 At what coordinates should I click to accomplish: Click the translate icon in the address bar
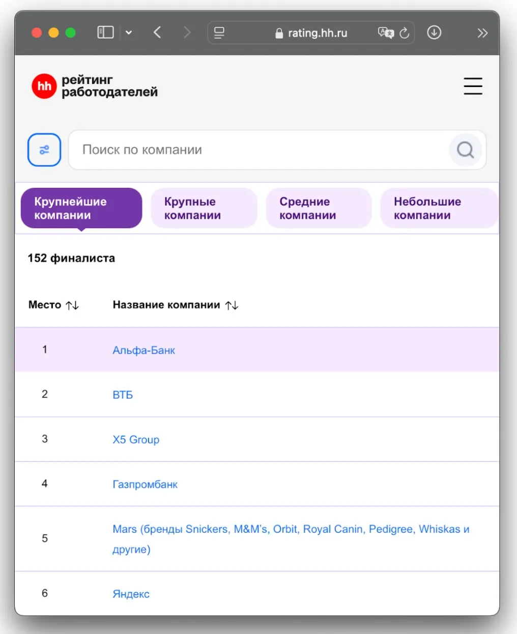point(385,33)
